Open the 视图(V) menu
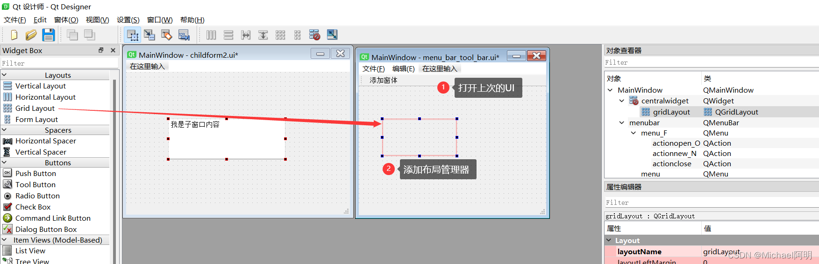This screenshot has width=819, height=264. (97, 20)
